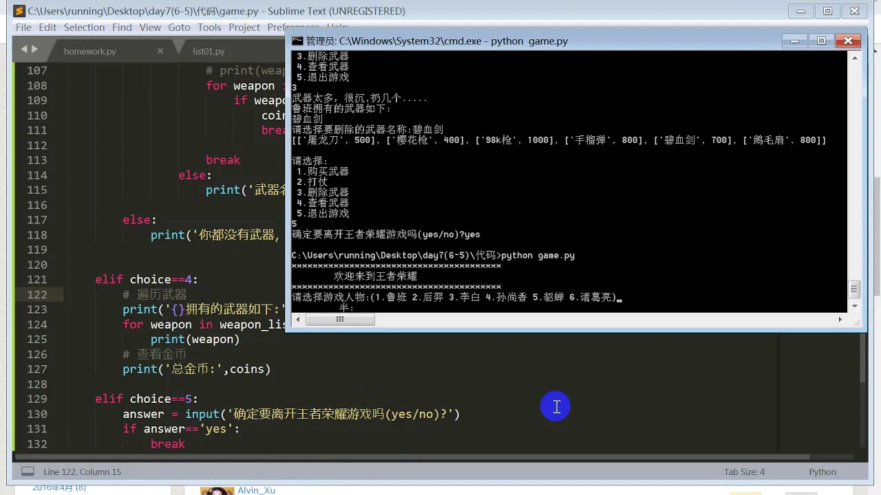The height and width of the screenshot is (495, 881).
Task: Click the '# 遍历武器' comment line
Action: pos(155,294)
